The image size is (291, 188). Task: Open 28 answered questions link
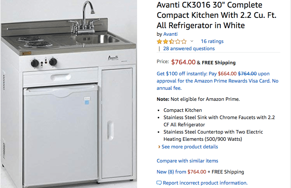coord(189,48)
